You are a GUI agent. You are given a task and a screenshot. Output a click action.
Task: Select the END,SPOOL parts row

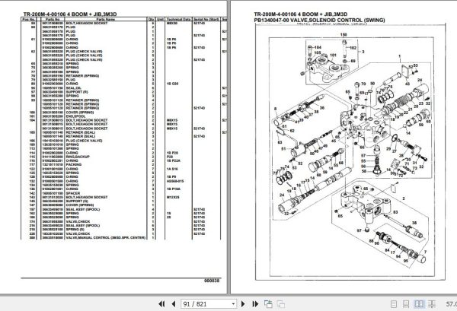123,116
